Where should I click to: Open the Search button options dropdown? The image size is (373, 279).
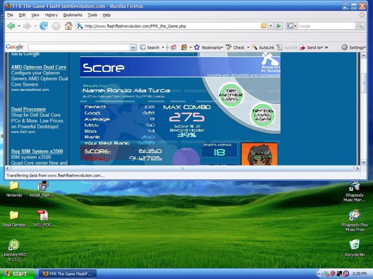tap(163, 48)
